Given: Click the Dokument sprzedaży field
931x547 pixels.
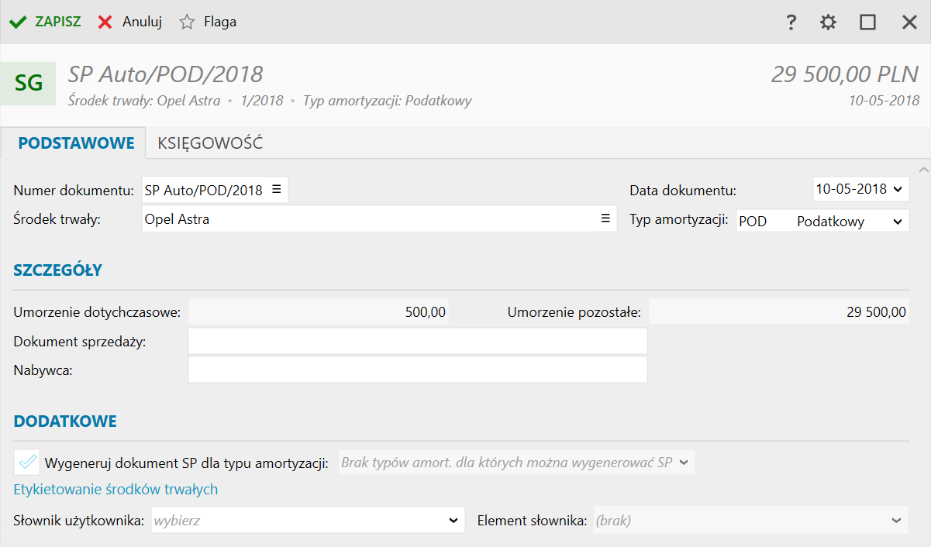Looking at the screenshot, I should point(417,341).
